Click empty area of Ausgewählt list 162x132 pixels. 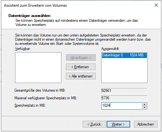tap(124, 70)
